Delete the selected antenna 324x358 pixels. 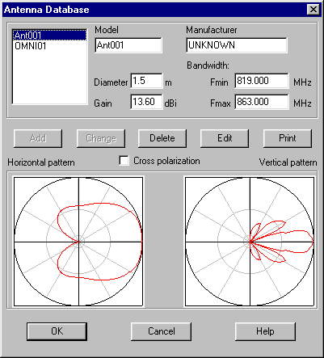pyautogui.click(x=162, y=138)
